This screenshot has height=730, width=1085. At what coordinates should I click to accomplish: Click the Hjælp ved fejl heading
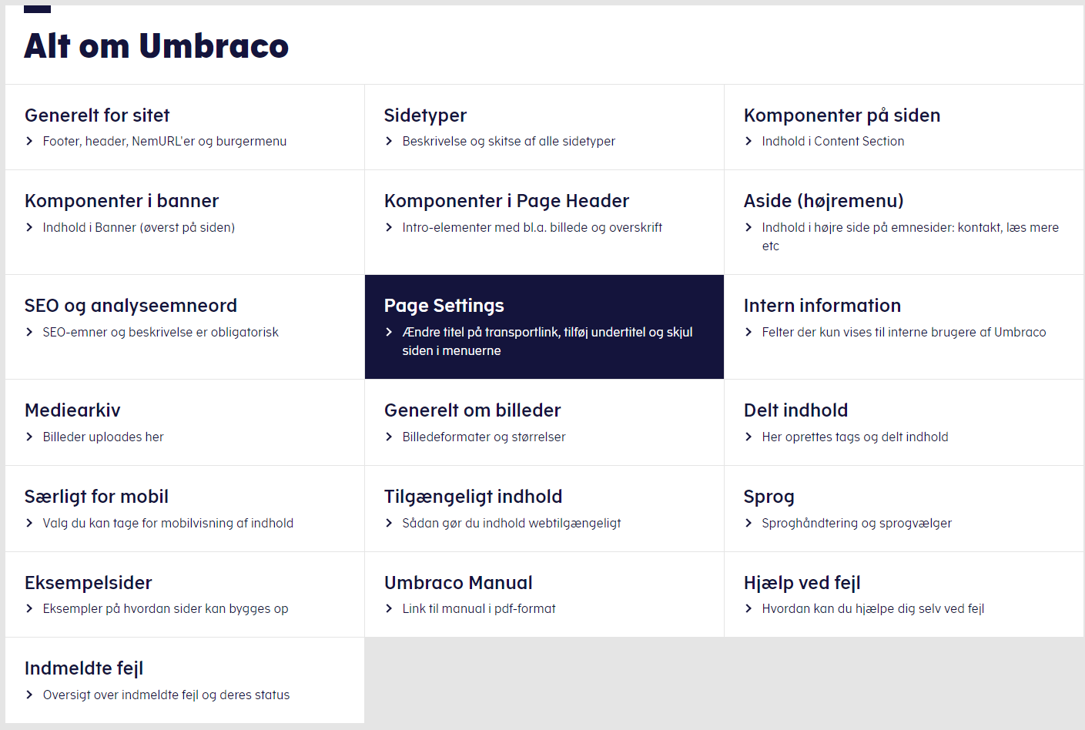tap(802, 583)
